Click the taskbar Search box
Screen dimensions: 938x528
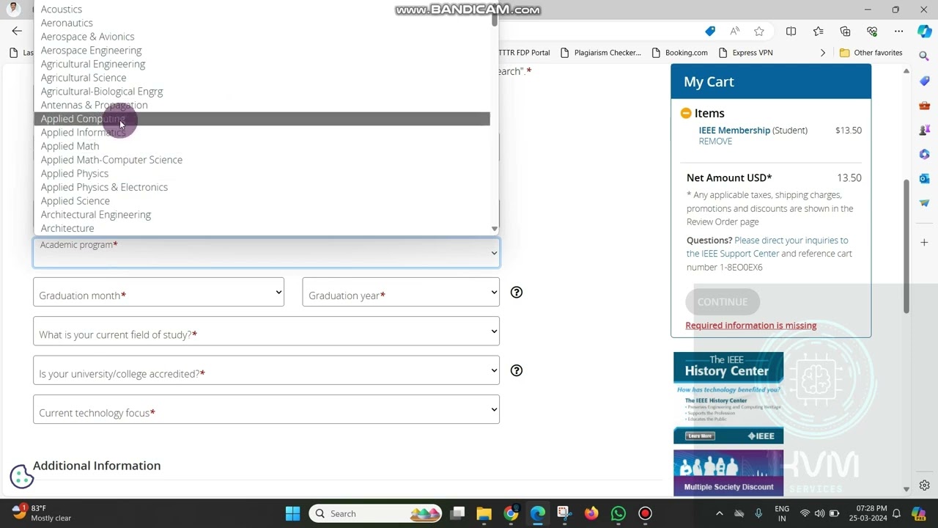point(377,513)
